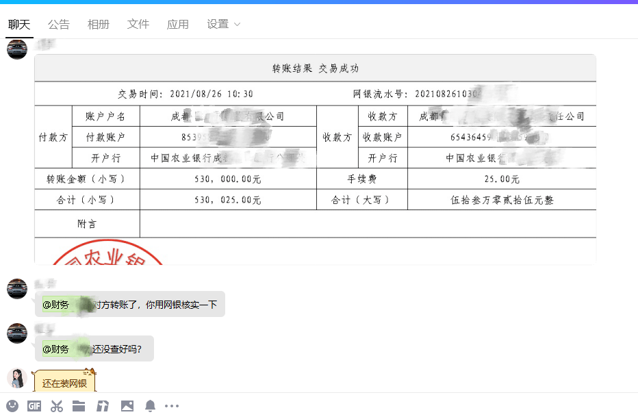Click the 转账金额(小写) label cell
Screen dimensions: 638x419
(x=87, y=179)
